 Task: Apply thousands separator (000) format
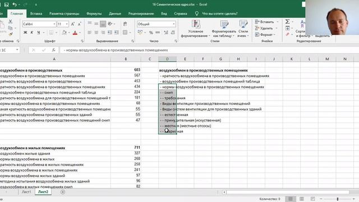coord(158,33)
